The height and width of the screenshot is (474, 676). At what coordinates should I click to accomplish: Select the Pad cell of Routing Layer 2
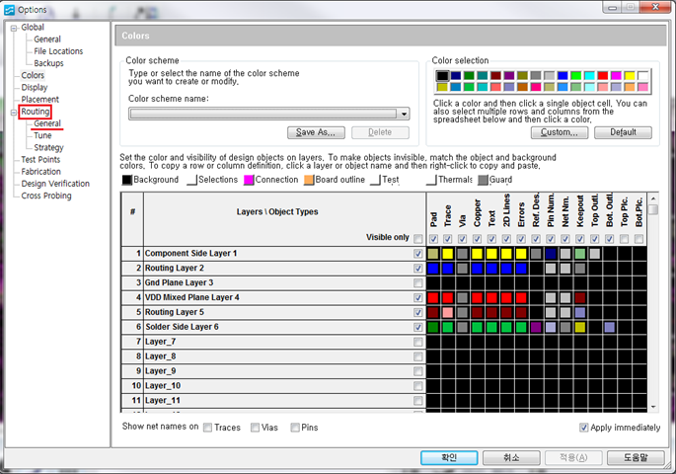433,269
